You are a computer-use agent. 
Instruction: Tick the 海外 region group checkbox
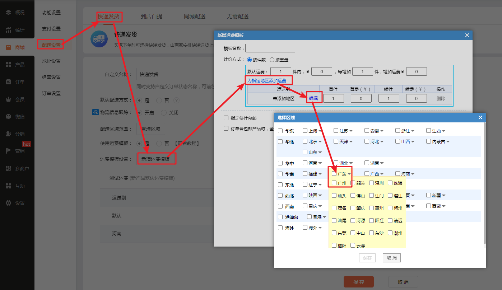click(x=280, y=228)
